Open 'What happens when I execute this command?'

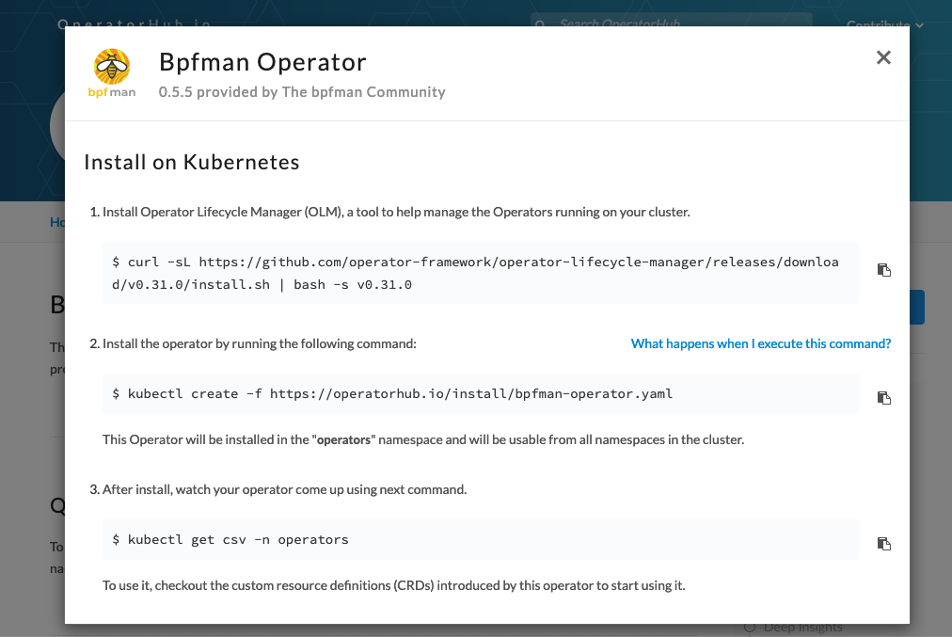(x=760, y=343)
